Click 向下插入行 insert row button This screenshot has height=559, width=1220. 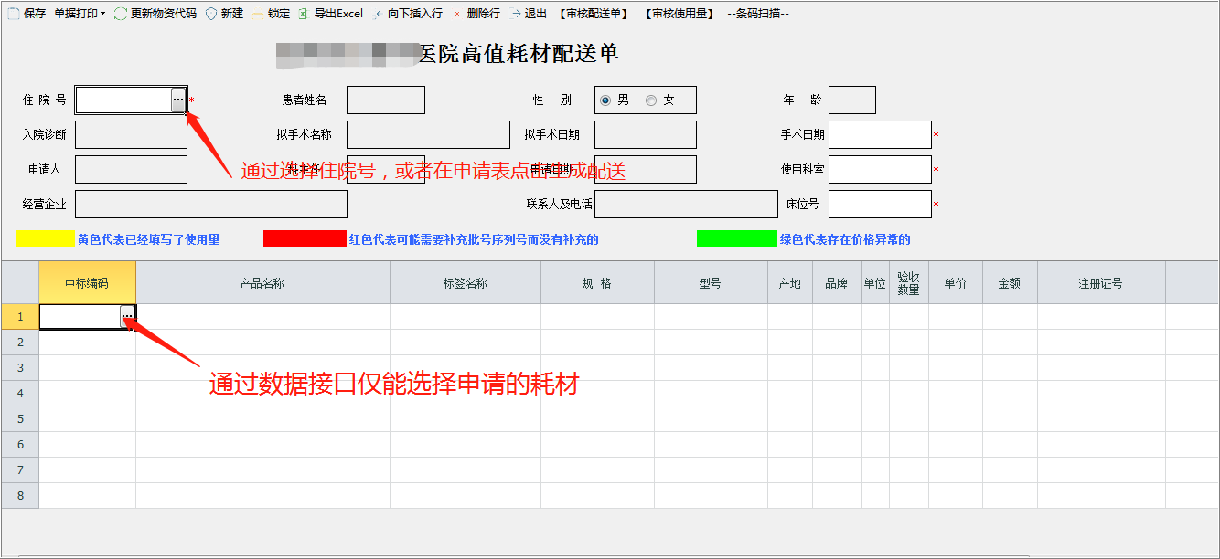407,14
